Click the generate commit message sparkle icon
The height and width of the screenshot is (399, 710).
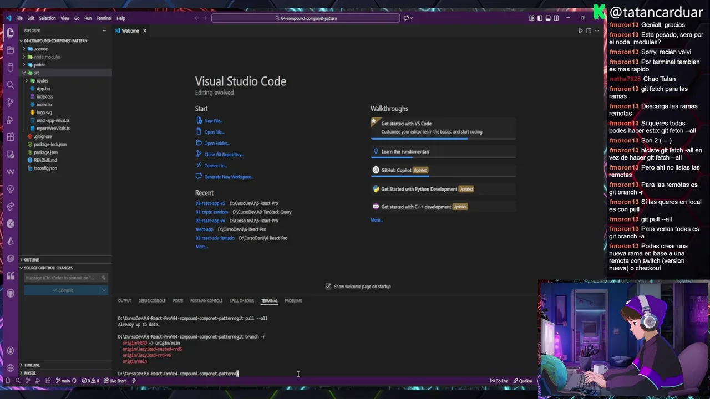tap(103, 278)
